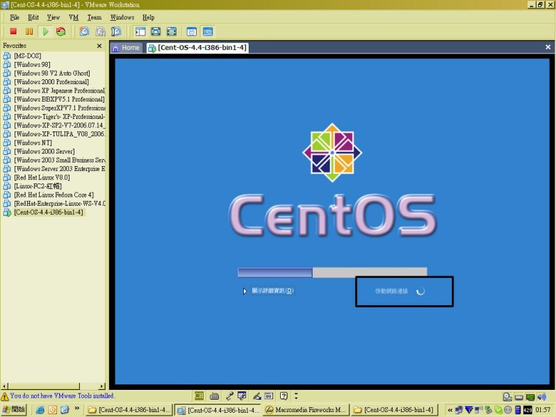556x417 pixels.
Task: Open the Snapshot Manager icon
Action: (x=116, y=31)
